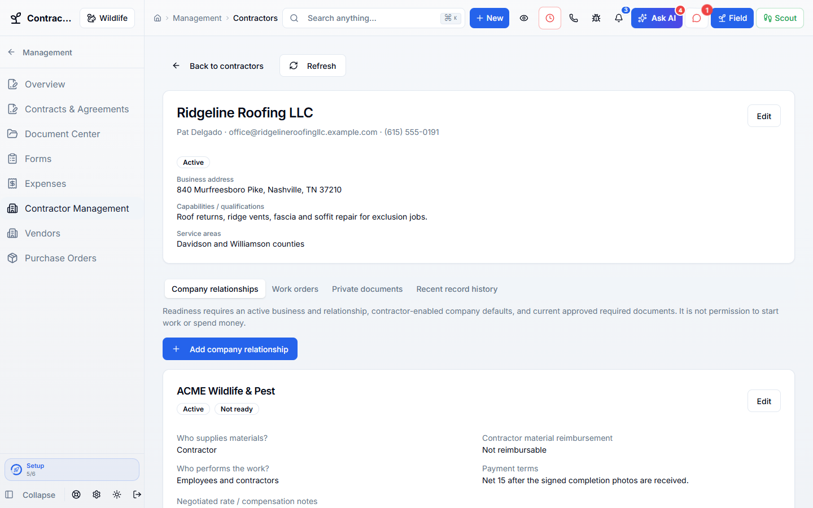Click the Not reimbursable value
Image resolution: width=813 pixels, height=508 pixels.
[x=514, y=450]
